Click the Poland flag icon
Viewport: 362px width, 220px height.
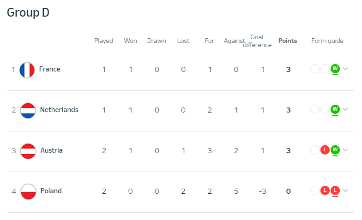click(29, 192)
